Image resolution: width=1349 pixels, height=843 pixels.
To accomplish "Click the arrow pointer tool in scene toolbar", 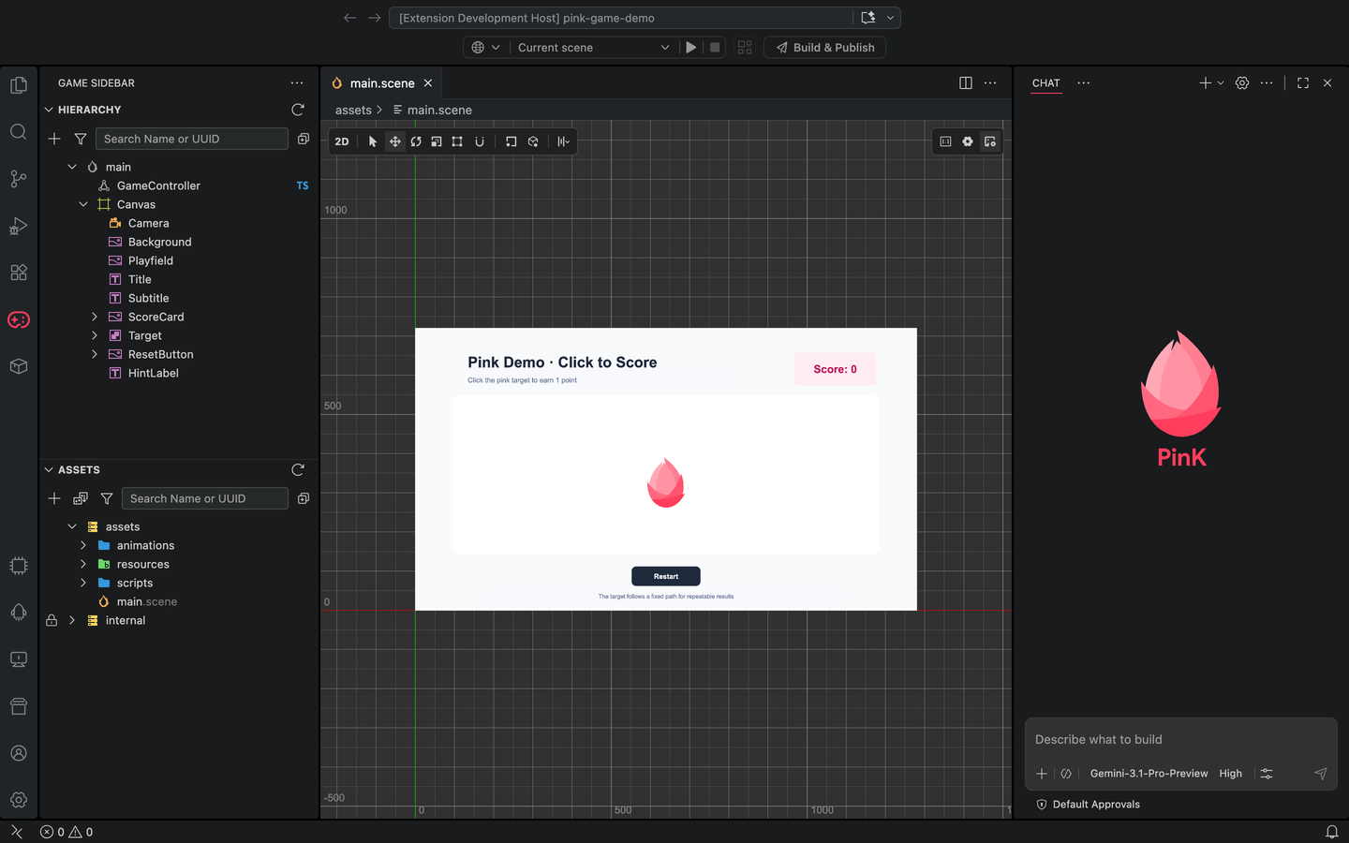I will [x=373, y=141].
